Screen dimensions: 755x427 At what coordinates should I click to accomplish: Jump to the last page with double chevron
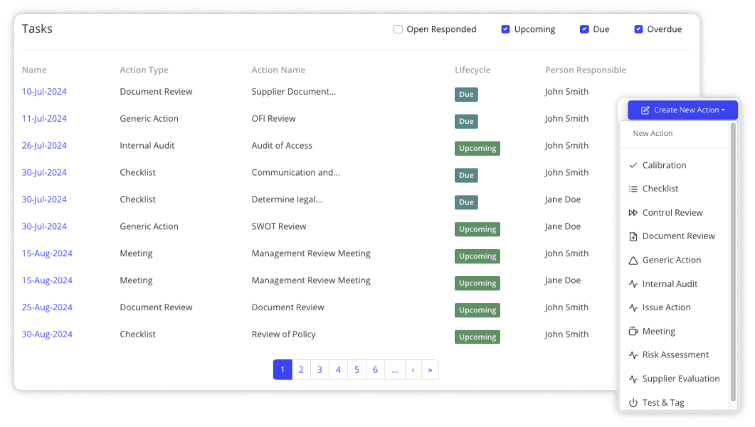(x=430, y=369)
